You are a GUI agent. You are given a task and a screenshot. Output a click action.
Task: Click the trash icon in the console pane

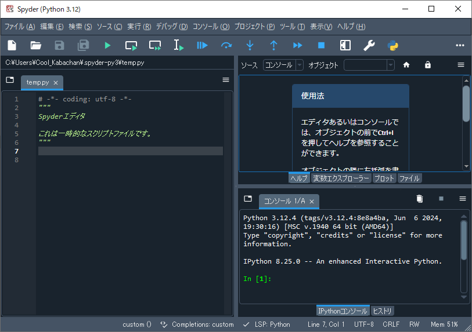coord(420,199)
